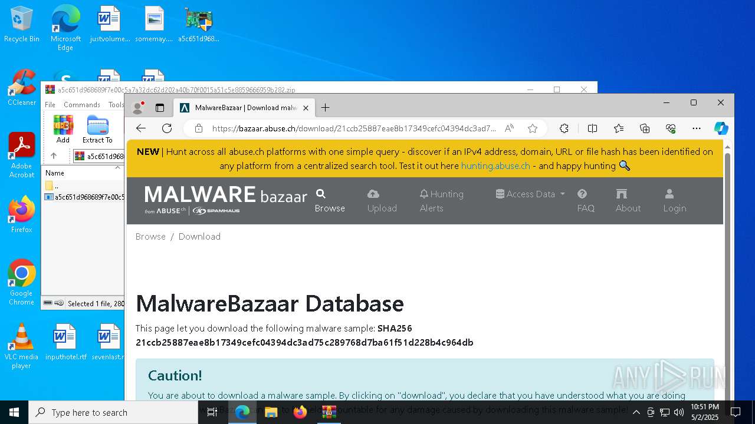
Task: Close the MalwareBazaar browser tab
Action: 306,108
